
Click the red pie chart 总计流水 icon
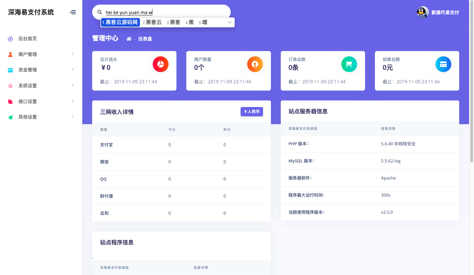pyautogui.click(x=161, y=64)
